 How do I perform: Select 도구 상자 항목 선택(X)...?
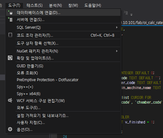coord(63,43)
